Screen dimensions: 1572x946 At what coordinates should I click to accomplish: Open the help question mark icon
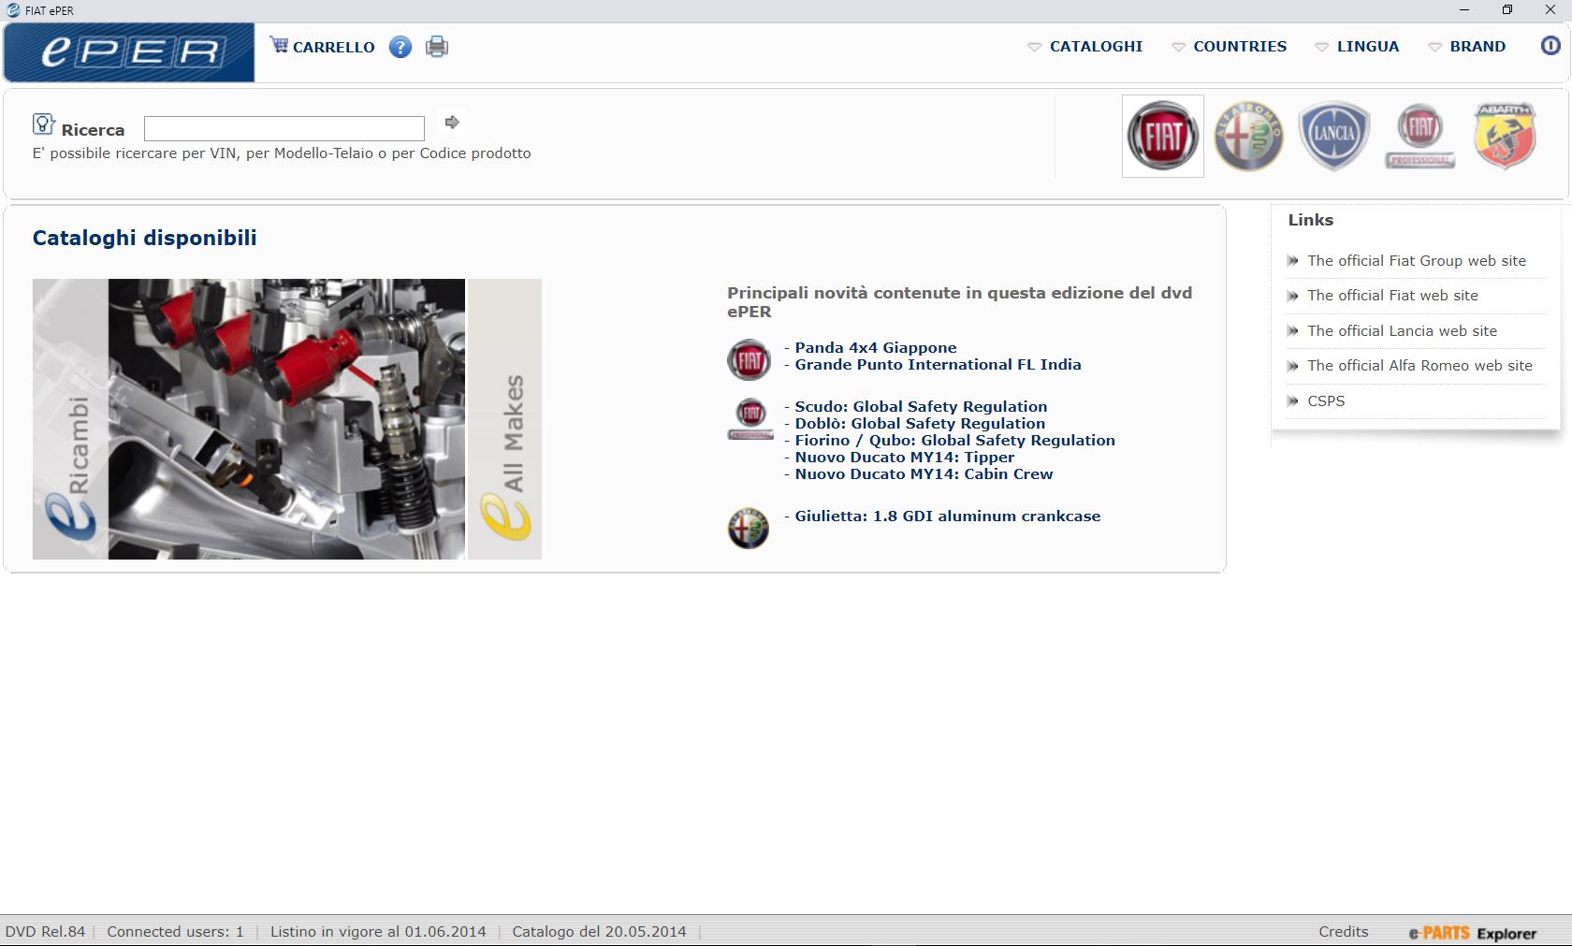[x=400, y=47]
